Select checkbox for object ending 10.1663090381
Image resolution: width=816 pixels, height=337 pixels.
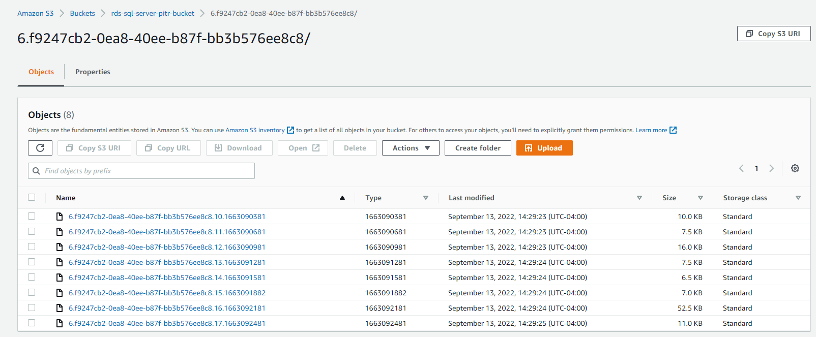pos(32,216)
